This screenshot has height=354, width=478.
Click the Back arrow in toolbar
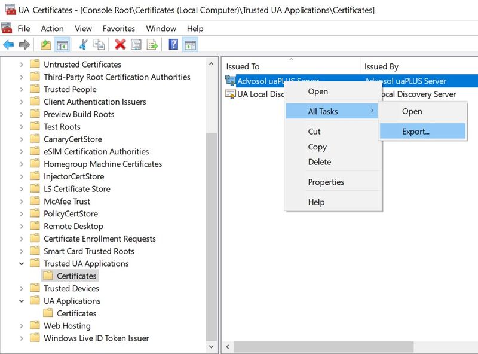point(8,45)
